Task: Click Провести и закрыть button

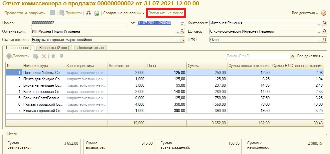Action: (x=24, y=13)
